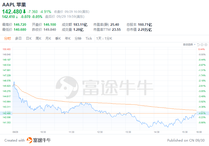Click the chart undo/reset icon
Viewport: 209px width, 146px height.
[x=198, y=45]
